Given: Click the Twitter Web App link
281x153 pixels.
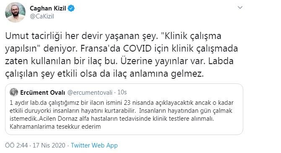Looking at the screenshot, I should 94,145.
